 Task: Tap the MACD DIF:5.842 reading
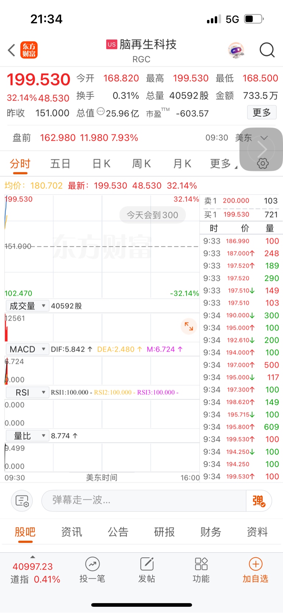(x=71, y=349)
